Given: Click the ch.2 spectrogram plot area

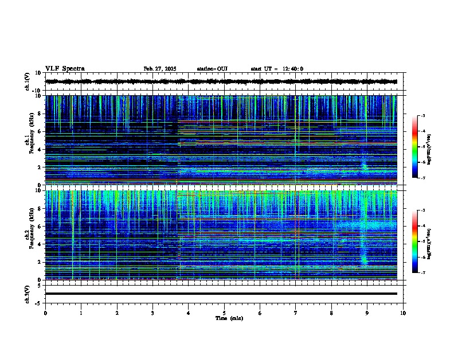Looking at the screenshot, I should 221,235.
